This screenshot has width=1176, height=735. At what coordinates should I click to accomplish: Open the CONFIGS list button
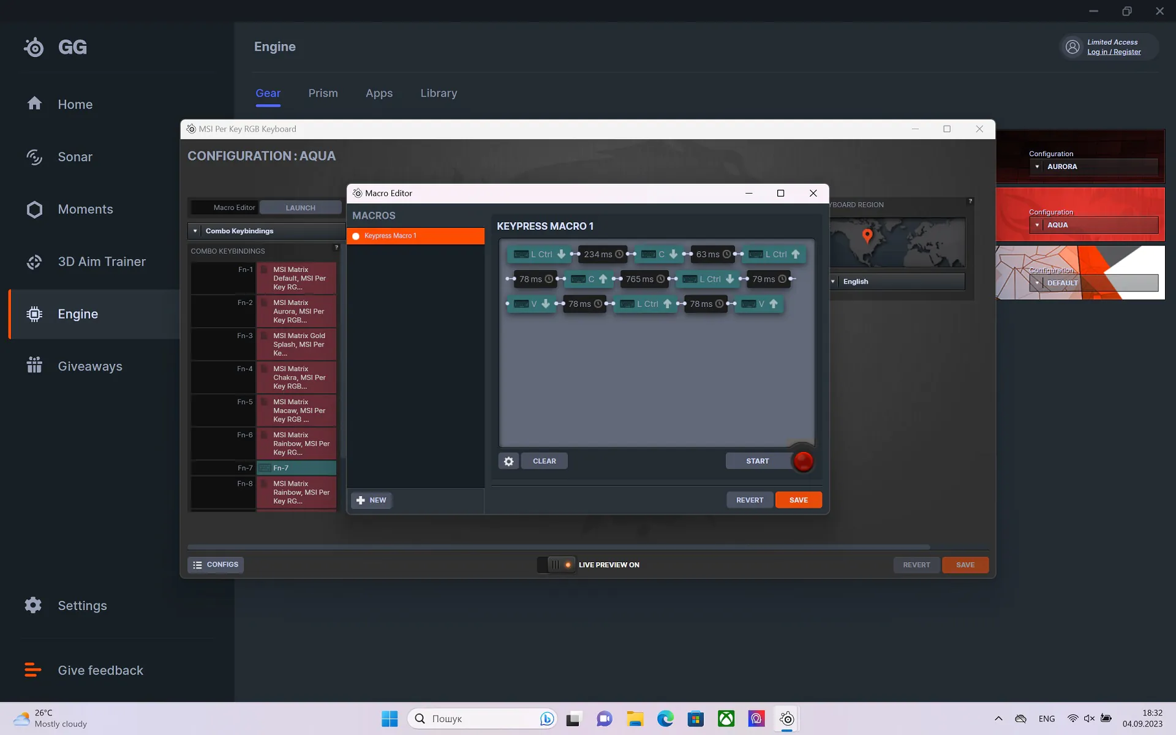click(x=216, y=565)
